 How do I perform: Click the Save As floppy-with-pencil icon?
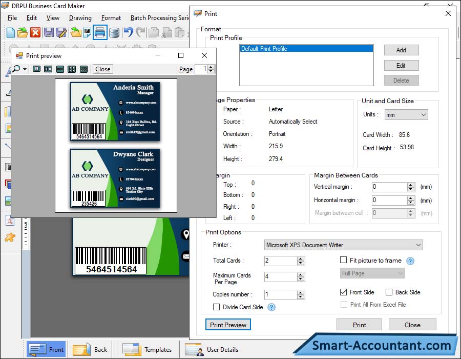[61, 32]
